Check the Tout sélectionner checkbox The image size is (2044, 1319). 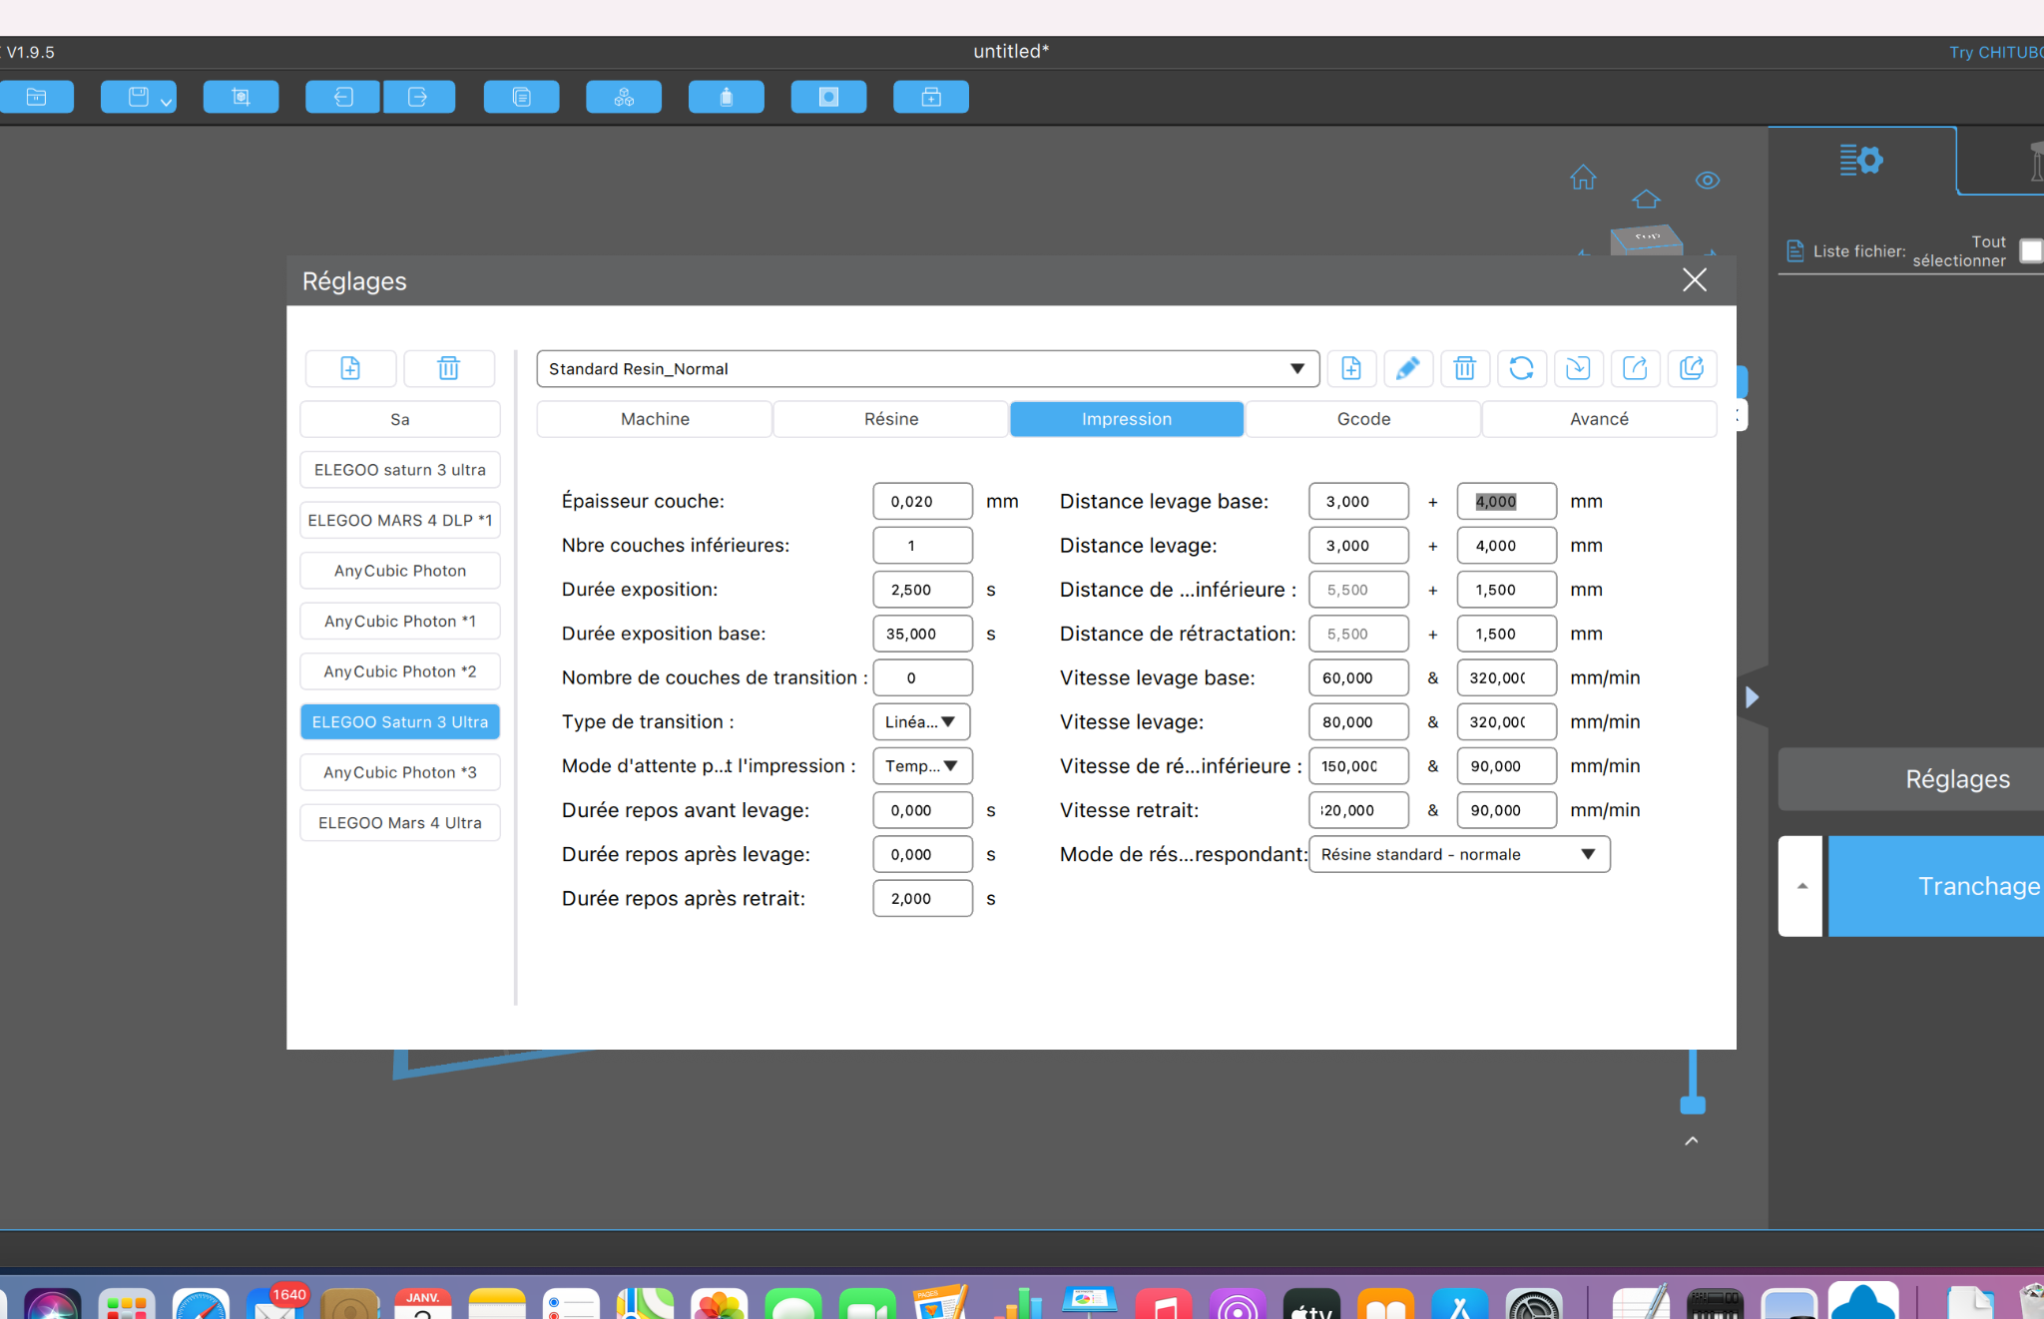[x=2031, y=250]
